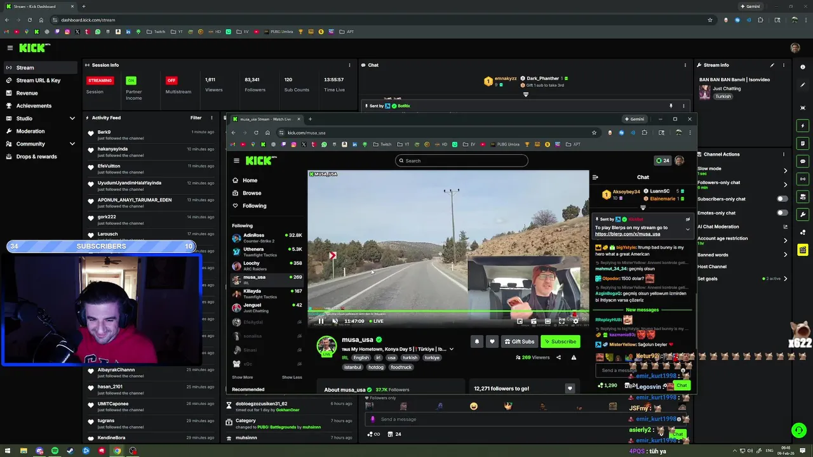Report stream with warning triangle icon
The image size is (813, 457).
pyautogui.click(x=574, y=357)
